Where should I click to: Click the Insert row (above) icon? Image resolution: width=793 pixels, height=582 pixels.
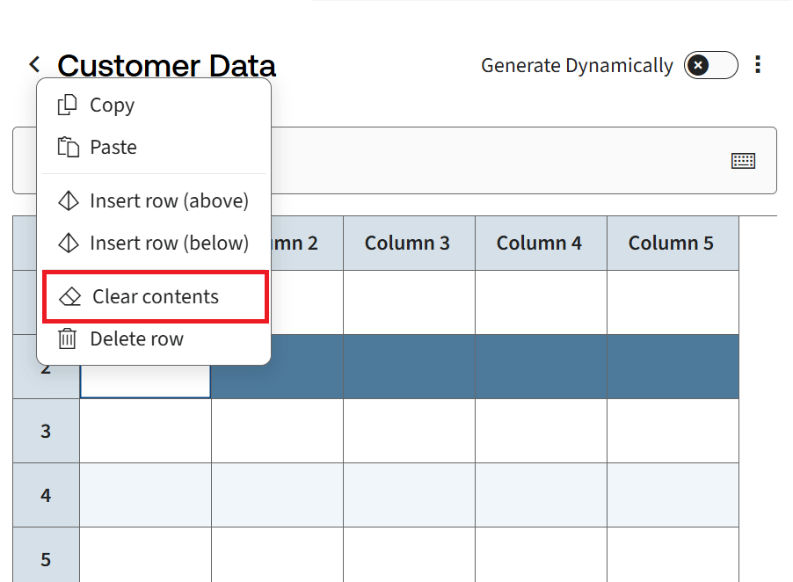pos(68,201)
